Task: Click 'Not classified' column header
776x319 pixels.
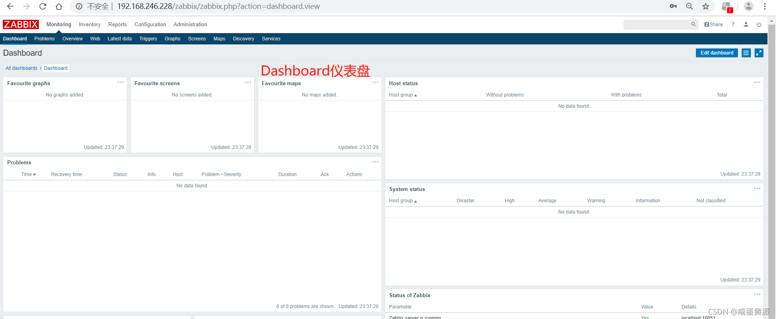Action: tap(711, 201)
